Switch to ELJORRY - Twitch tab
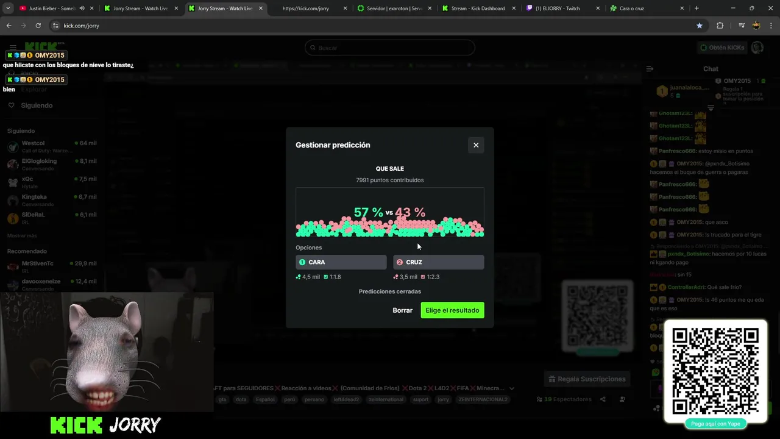 click(x=562, y=9)
